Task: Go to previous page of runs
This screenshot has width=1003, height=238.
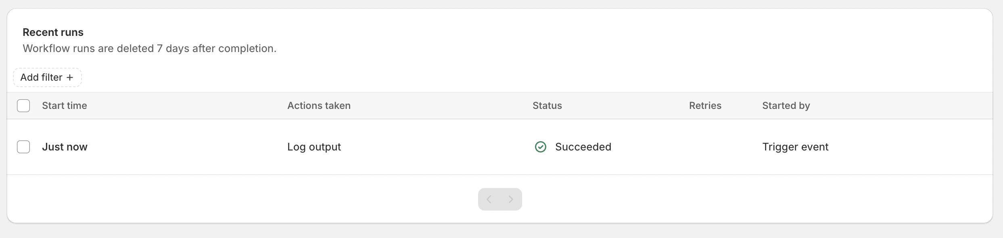Action: click(489, 199)
